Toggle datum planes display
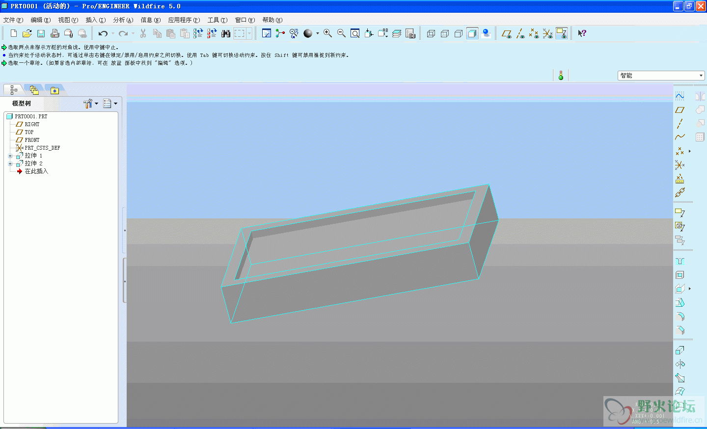Screen dimensions: 707x429 (x=507, y=33)
